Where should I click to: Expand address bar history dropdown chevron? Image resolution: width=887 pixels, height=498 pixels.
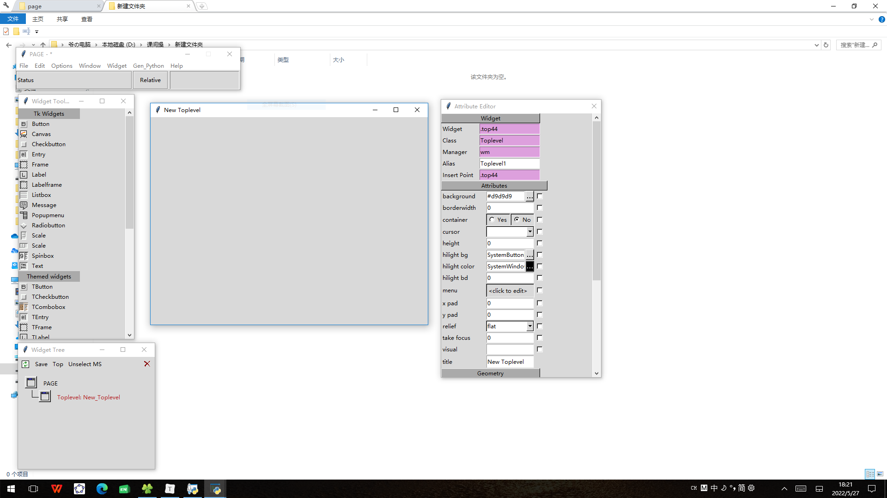(x=816, y=45)
